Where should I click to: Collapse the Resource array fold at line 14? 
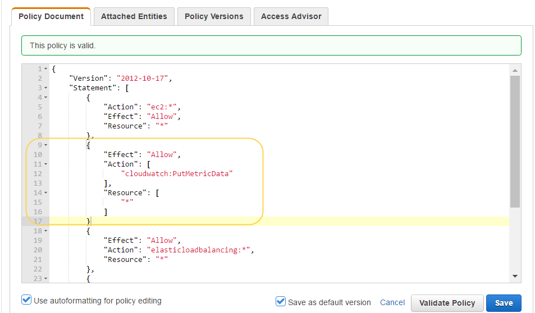point(45,193)
